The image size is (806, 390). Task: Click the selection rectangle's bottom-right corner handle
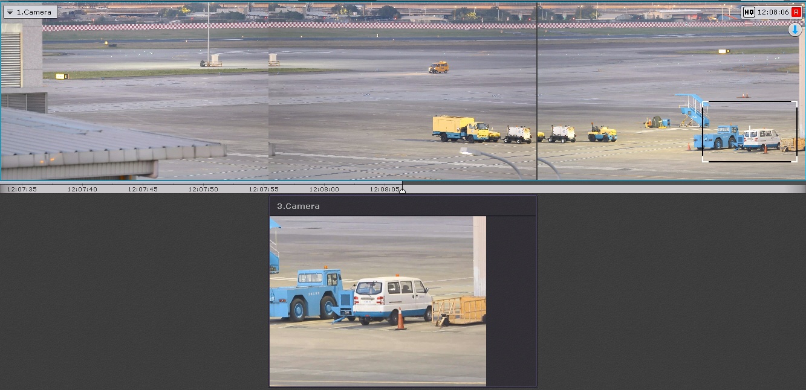coord(796,161)
